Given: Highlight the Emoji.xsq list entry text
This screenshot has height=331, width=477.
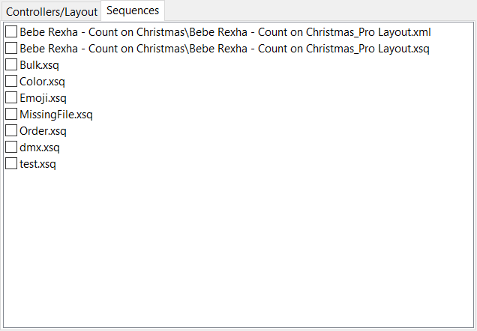Looking at the screenshot, I should [43, 98].
